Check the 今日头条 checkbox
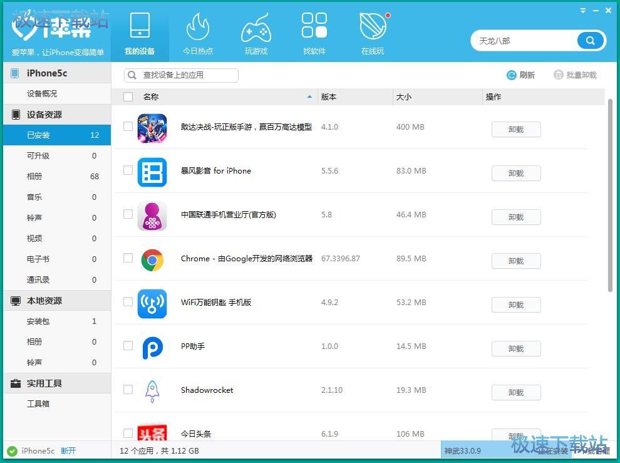620x463 pixels. tap(128, 434)
